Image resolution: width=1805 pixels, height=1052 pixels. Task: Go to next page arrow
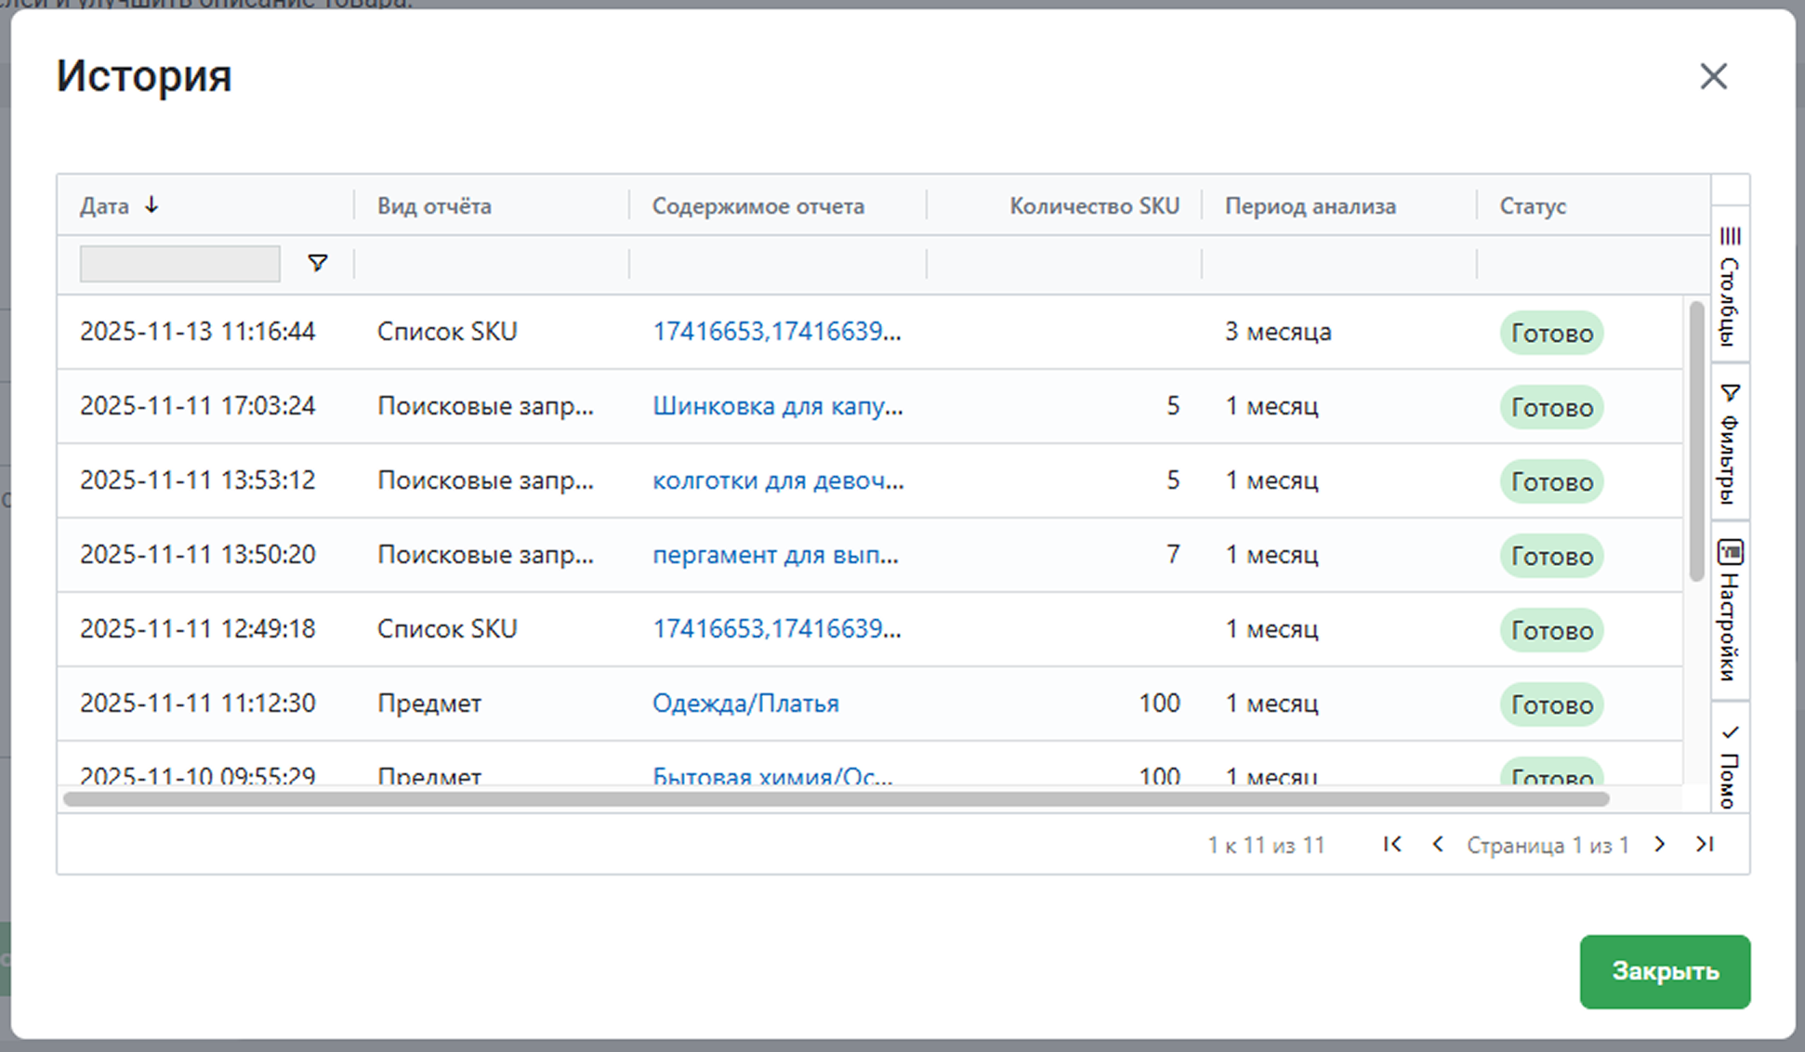[x=1659, y=844]
